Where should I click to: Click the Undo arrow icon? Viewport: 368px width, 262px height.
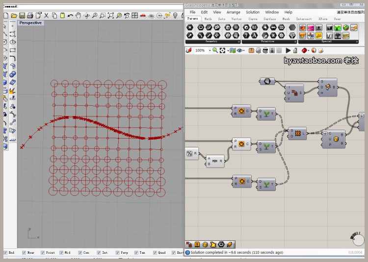pos(70,16)
